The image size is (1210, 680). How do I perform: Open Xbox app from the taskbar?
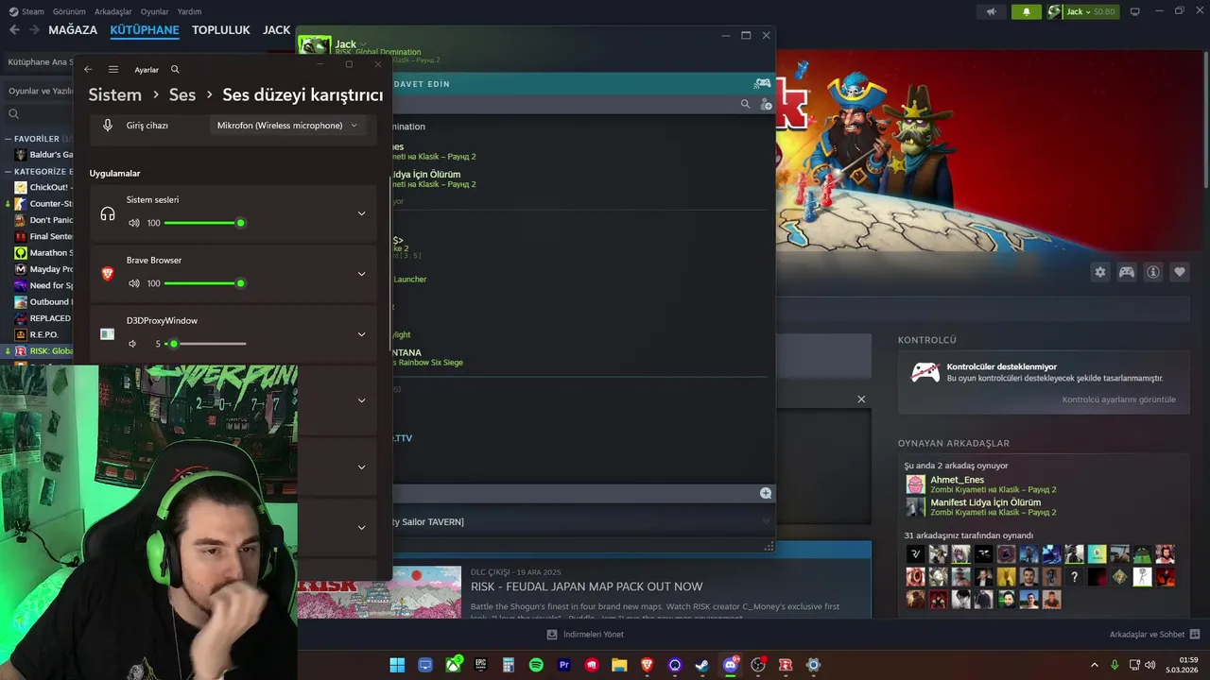coord(454,665)
